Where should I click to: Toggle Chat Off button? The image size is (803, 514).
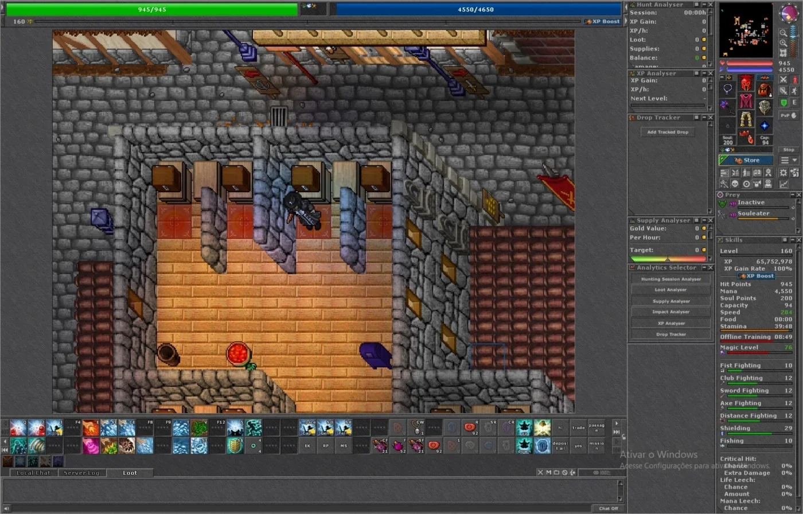[608, 508]
